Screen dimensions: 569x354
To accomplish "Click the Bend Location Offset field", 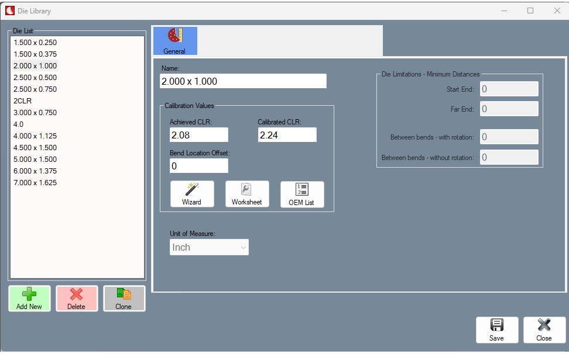I will coord(199,166).
